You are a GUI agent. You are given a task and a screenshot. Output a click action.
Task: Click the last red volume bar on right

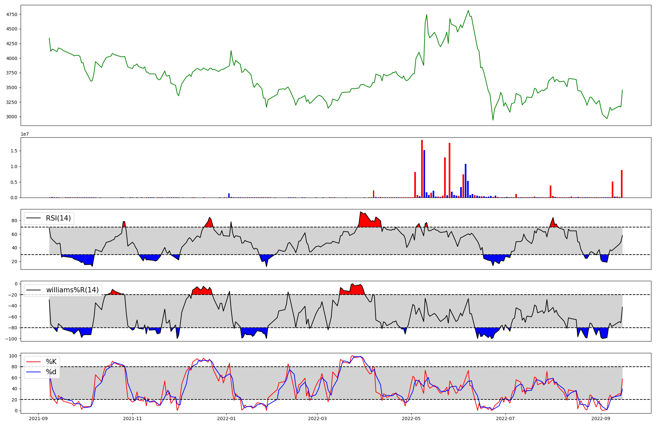click(x=622, y=184)
